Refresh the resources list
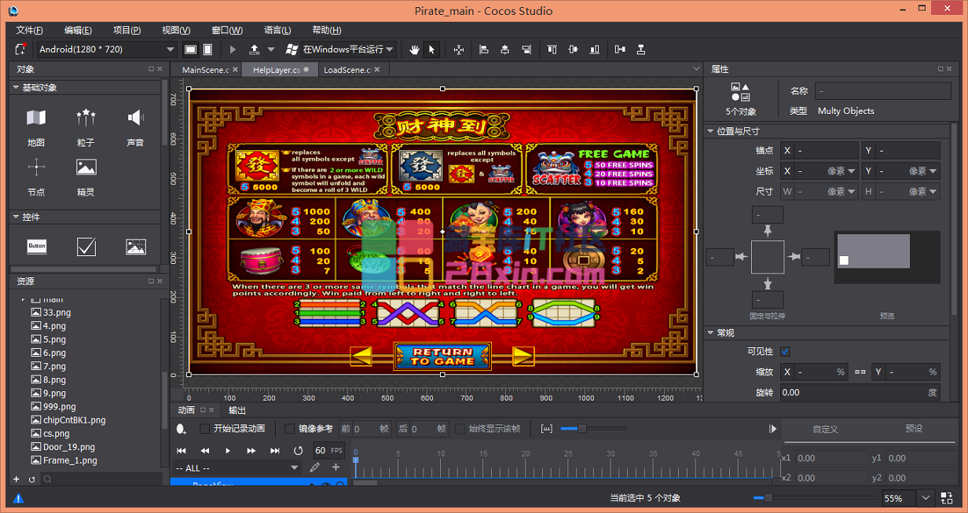Screen dimensions: 968x513 click(x=32, y=478)
